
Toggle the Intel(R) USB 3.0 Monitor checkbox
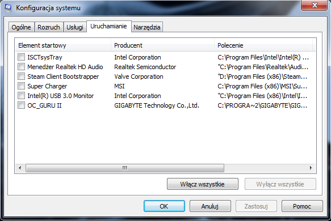click(21, 96)
